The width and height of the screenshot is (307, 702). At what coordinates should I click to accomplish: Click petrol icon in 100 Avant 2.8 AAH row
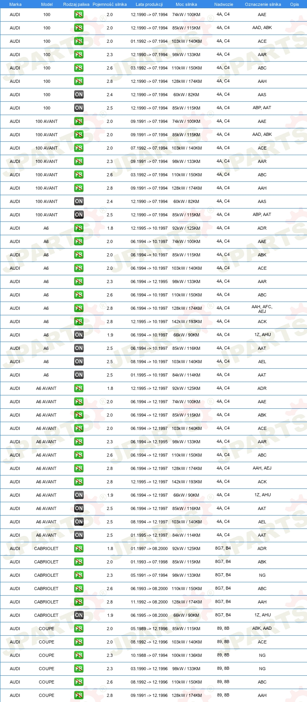coord(79,188)
